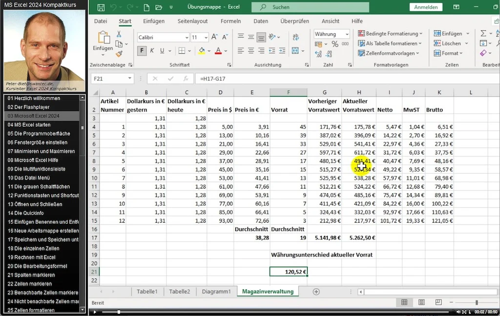Viewport: 500px width, 316px height.
Task: Open the Formeln ribbon tab
Action: click(x=230, y=21)
